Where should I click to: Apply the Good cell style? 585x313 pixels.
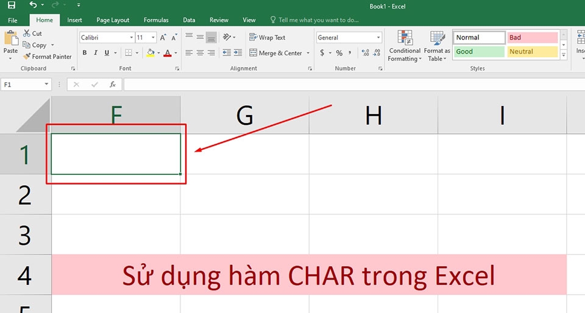479,51
